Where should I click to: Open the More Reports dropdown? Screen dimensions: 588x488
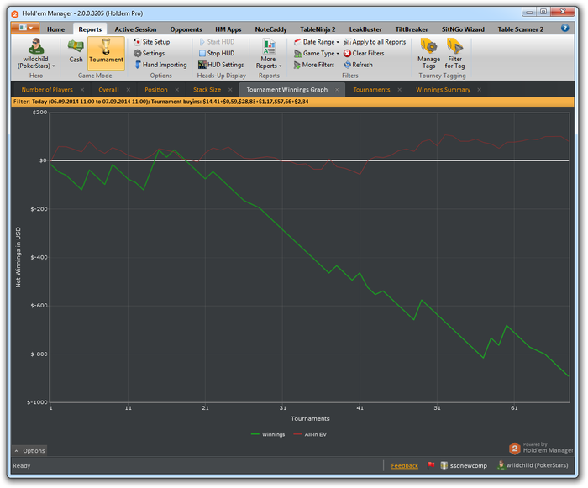(x=269, y=54)
